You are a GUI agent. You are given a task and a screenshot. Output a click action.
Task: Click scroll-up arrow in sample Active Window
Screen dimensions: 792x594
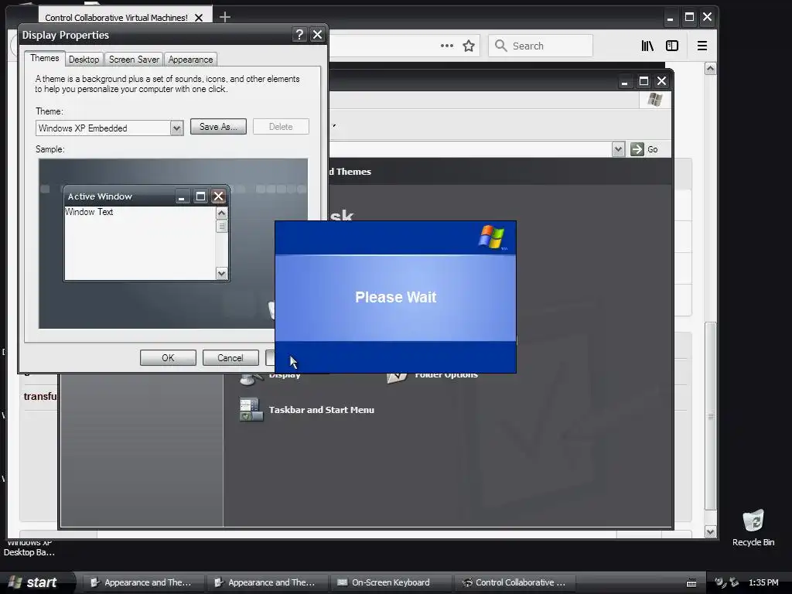click(x=221, y=213)
